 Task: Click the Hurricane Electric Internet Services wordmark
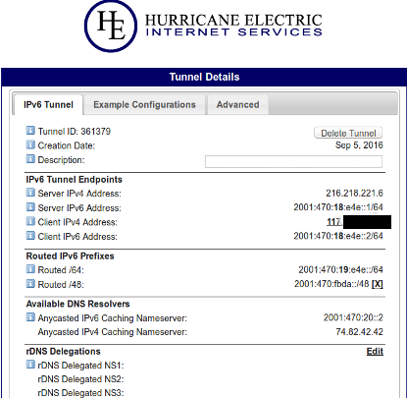tap(233, 25)
